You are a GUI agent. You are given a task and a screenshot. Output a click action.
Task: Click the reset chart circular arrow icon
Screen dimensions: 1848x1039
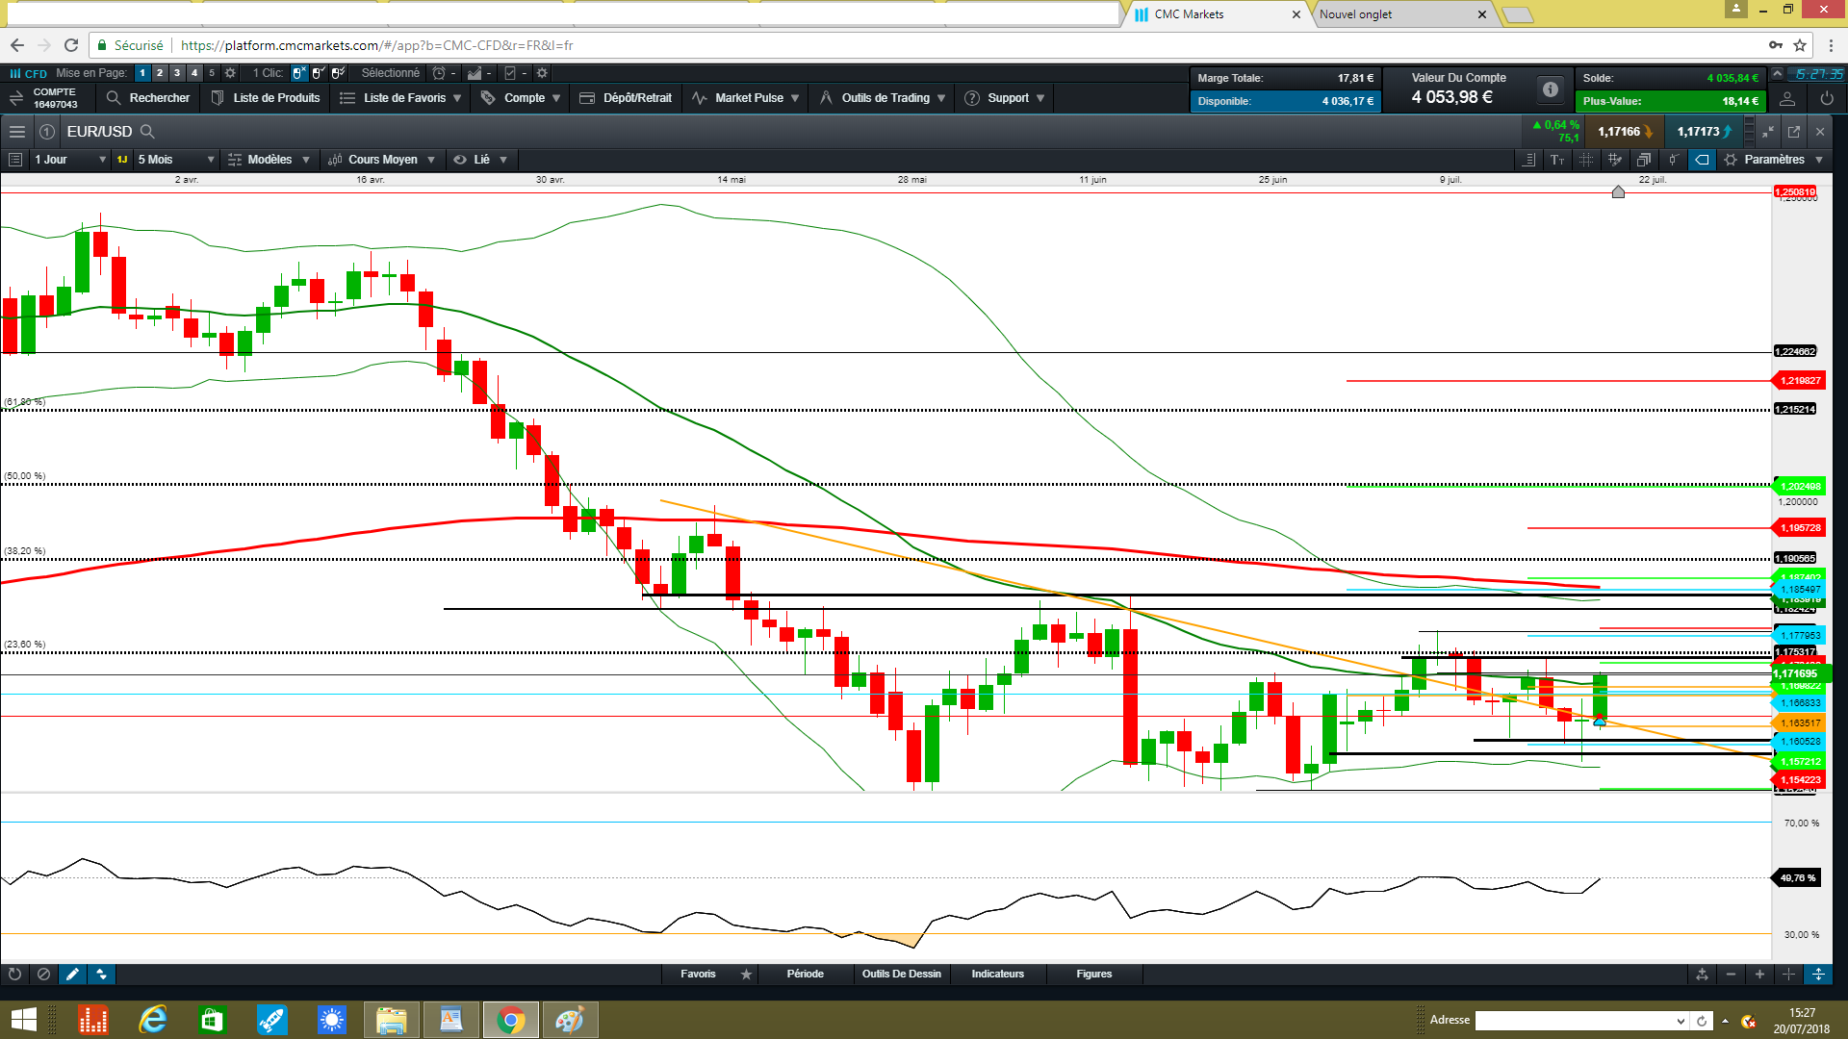coord(14,975)
